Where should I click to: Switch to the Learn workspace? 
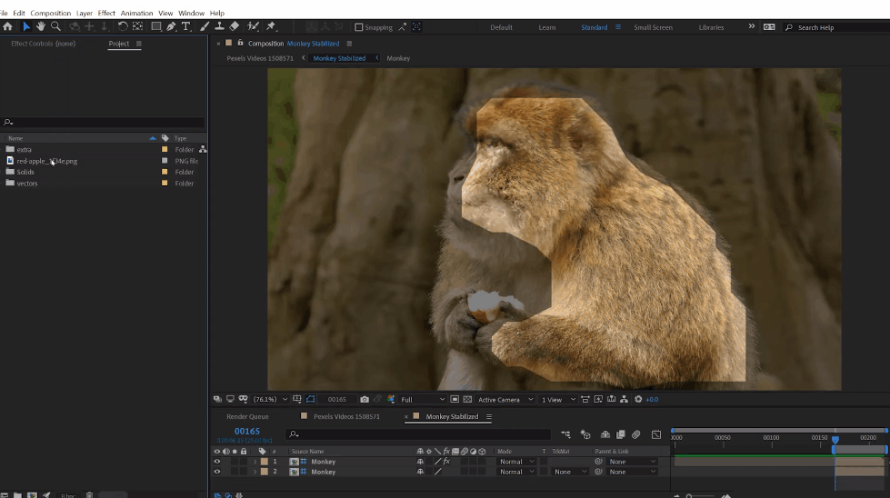pyautogui.click(x=546, y=27)
